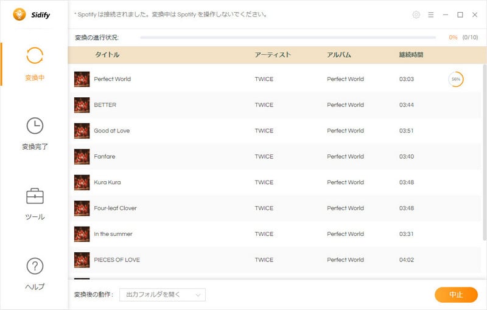Click the 03:03 duration value
The image size is (487, 310).
[x=407, y=79]
